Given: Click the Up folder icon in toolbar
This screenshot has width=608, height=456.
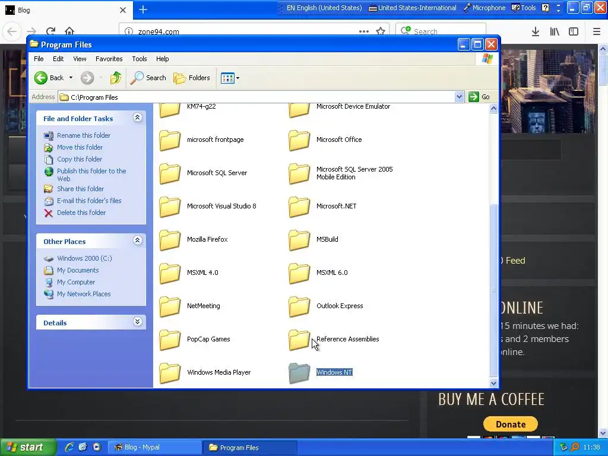Looking at the screenshot, I should pyautogui.click(x=115, y=78).
